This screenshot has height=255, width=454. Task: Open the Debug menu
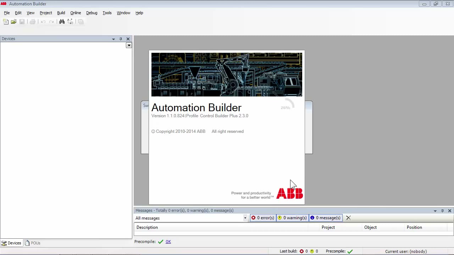(x=92, y=13)
